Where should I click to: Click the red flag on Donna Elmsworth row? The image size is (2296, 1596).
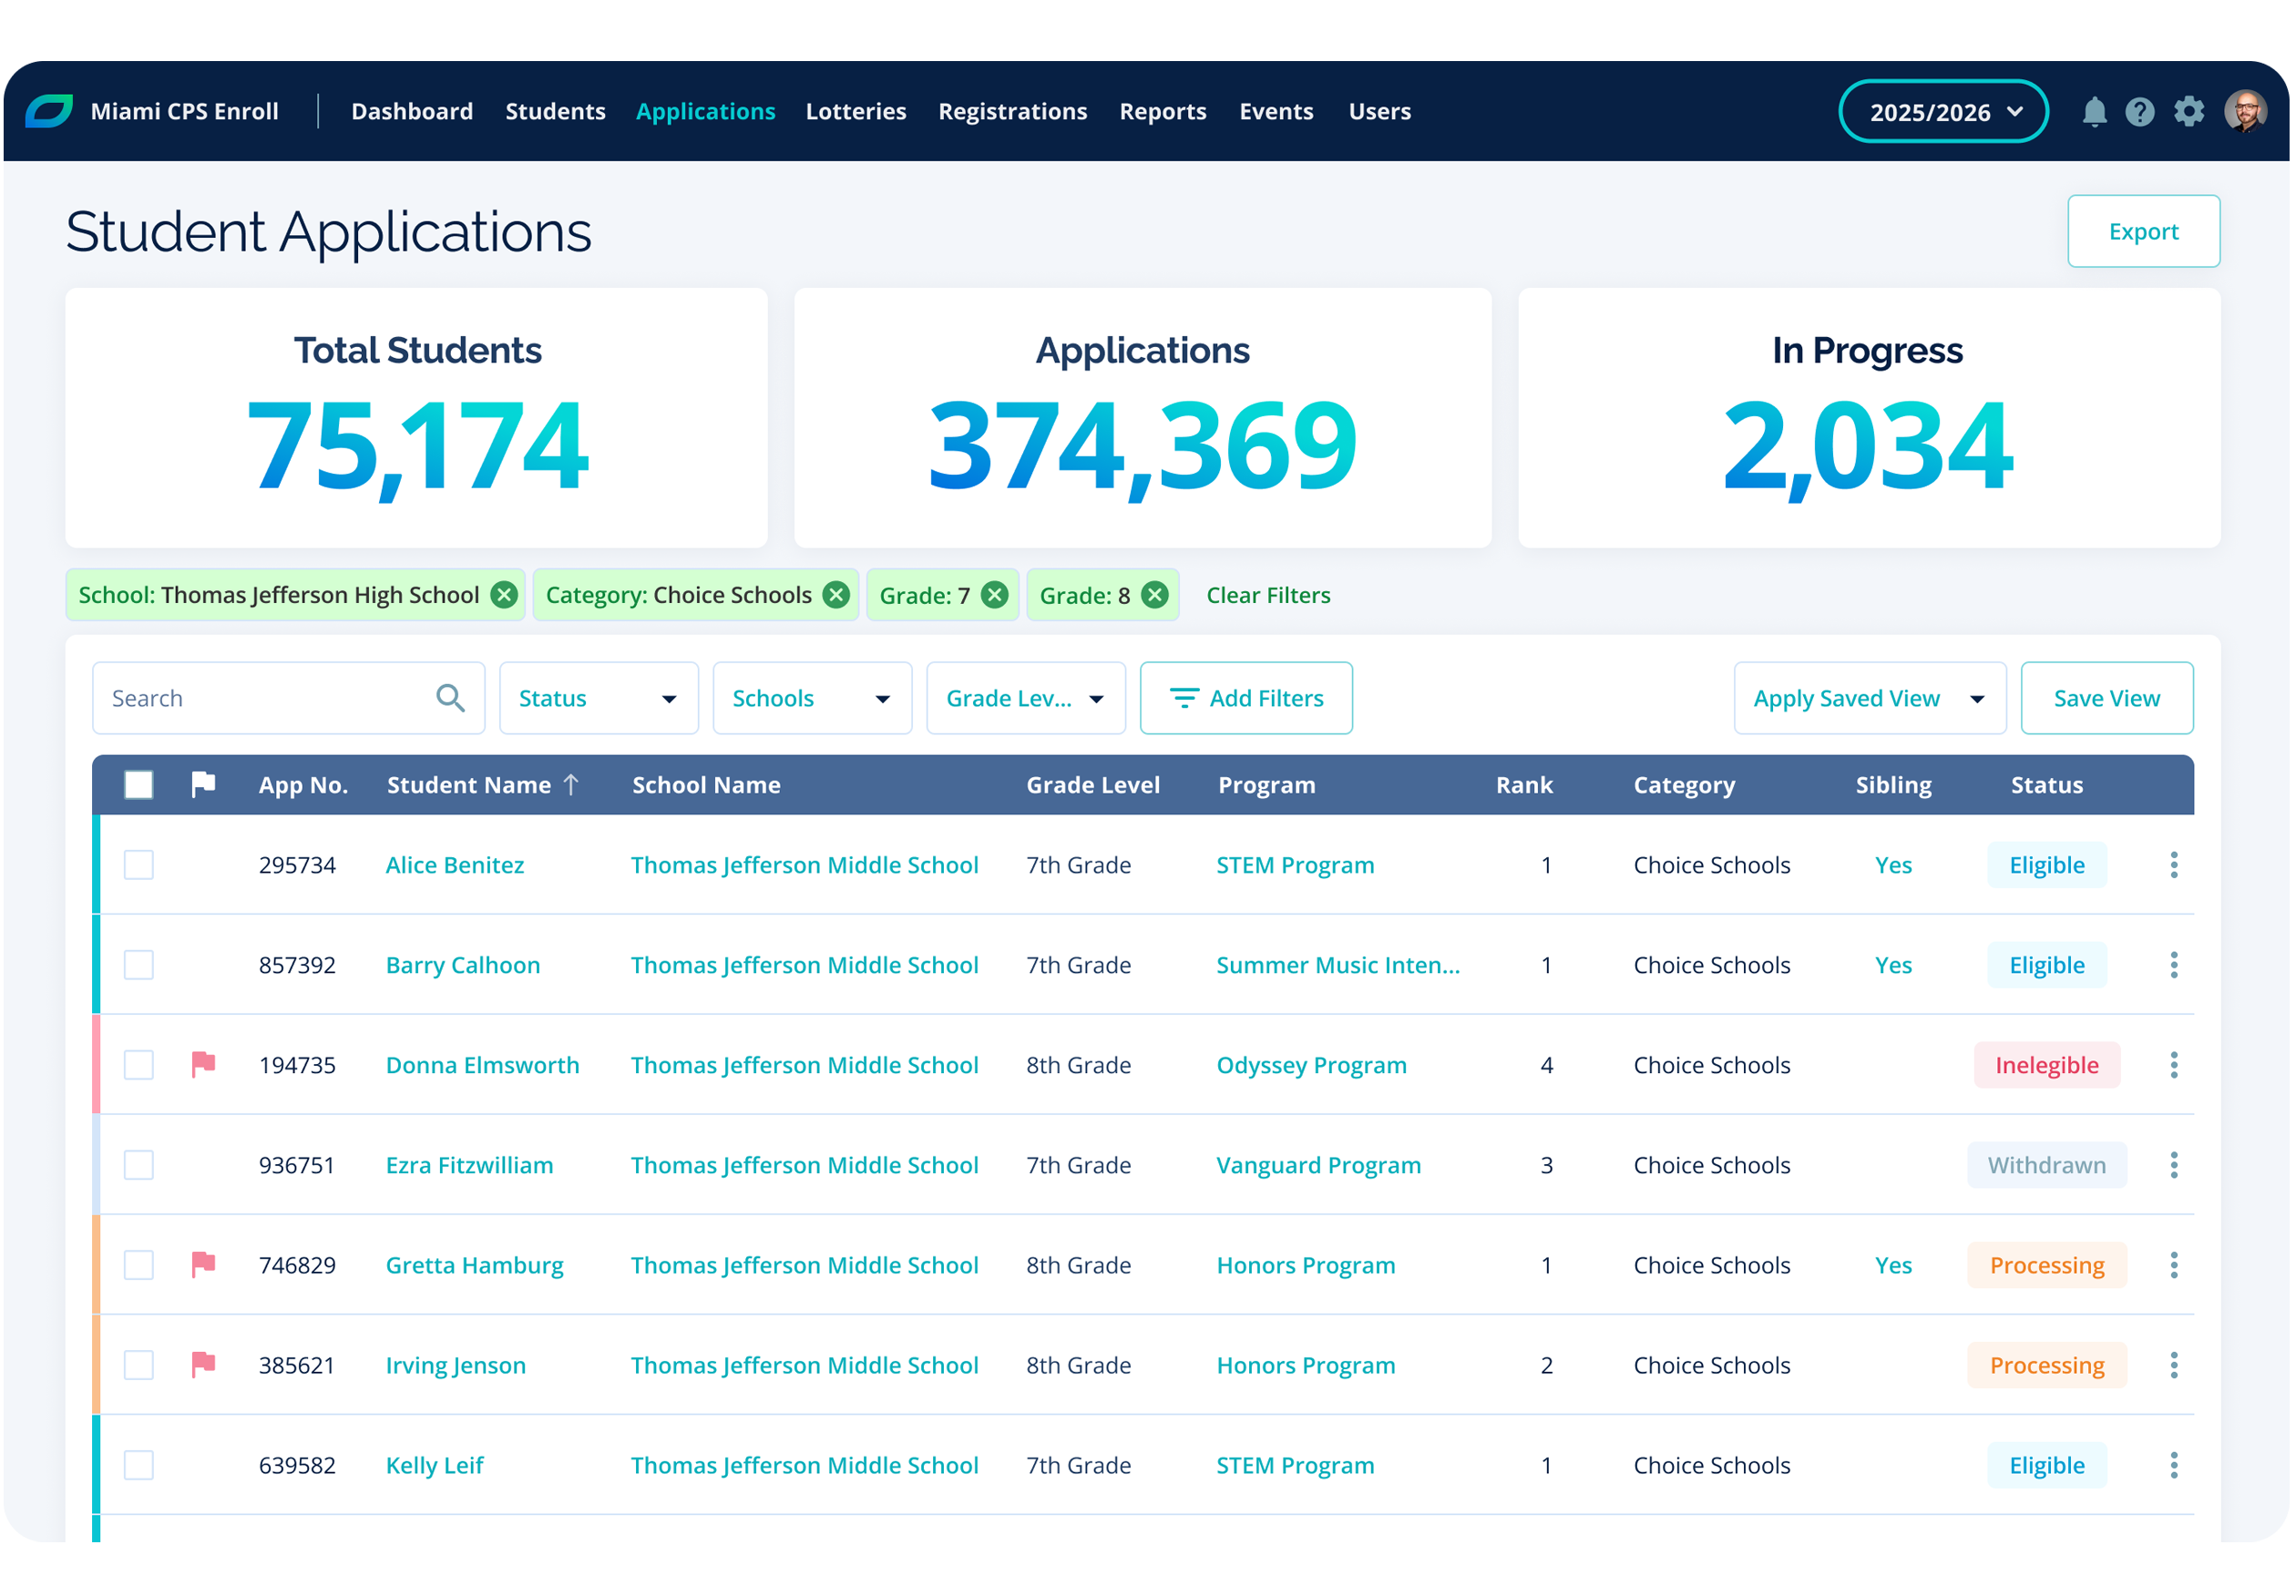(x=203, y=1064)
